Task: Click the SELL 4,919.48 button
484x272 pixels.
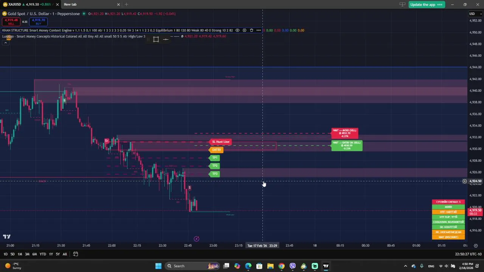Action: click(x=11, y=22)
